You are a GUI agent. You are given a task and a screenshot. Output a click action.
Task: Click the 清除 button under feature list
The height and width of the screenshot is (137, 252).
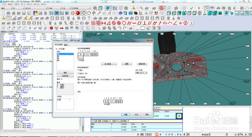(x=65, y=73)
